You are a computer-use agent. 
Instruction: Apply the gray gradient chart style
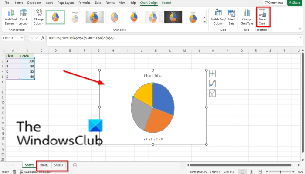[x=95, y=17]
